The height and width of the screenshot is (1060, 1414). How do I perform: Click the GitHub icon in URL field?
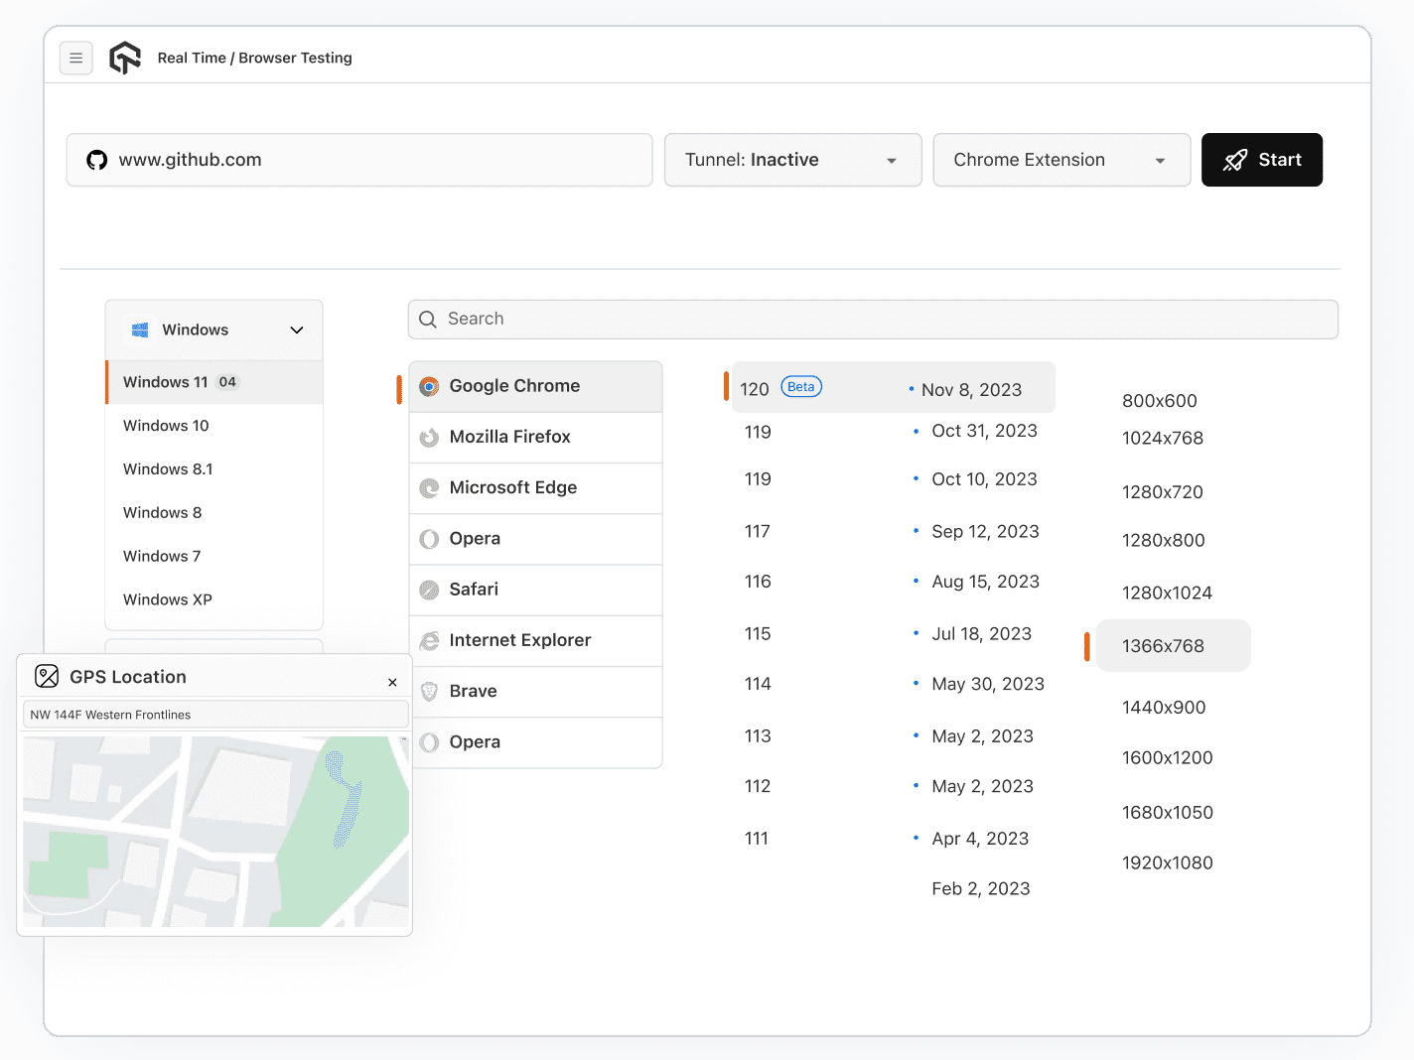[x=97, y=160]
